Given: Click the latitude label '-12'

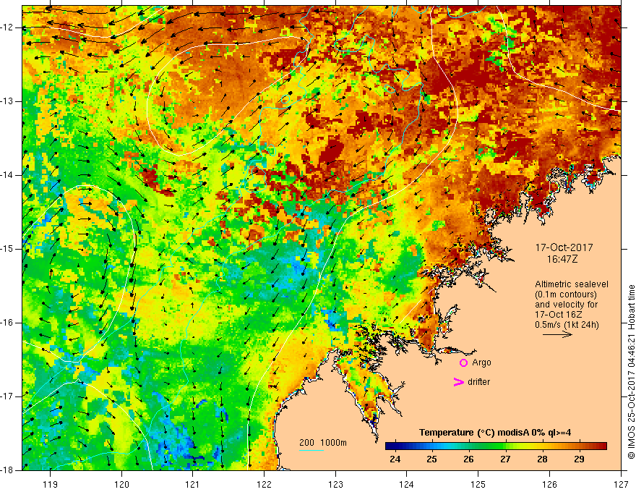Looking at the screenshot, I should tap(8, 27).
